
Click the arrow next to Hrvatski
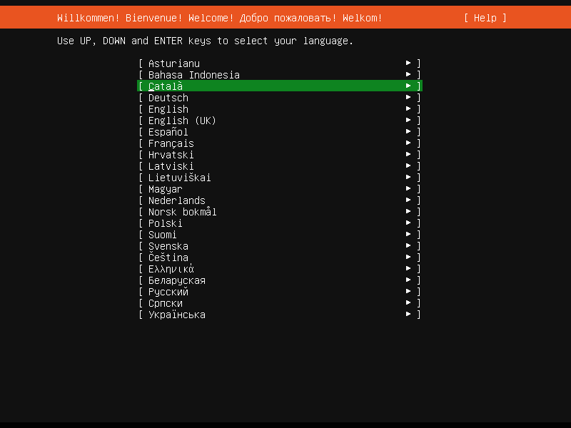pyautogui.click(x=408, y=155)
